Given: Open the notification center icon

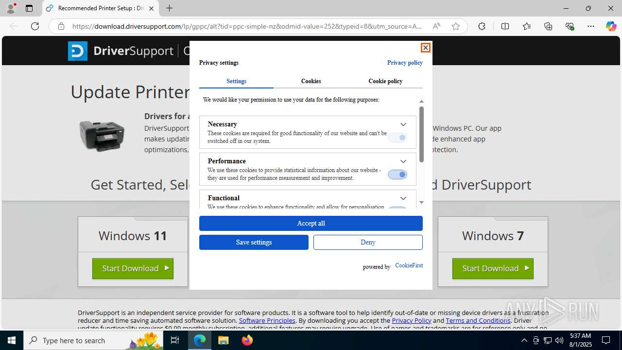Looking at the screenshot, I should tap(606, 340).
